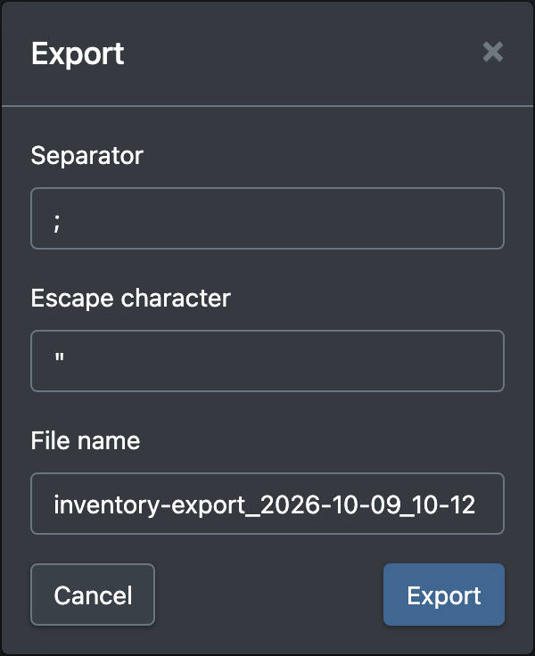Image resolution: width=535 pixels, height=656 pixels.
Task: Close the Export dialog with the X
Action: click(493, 52)
